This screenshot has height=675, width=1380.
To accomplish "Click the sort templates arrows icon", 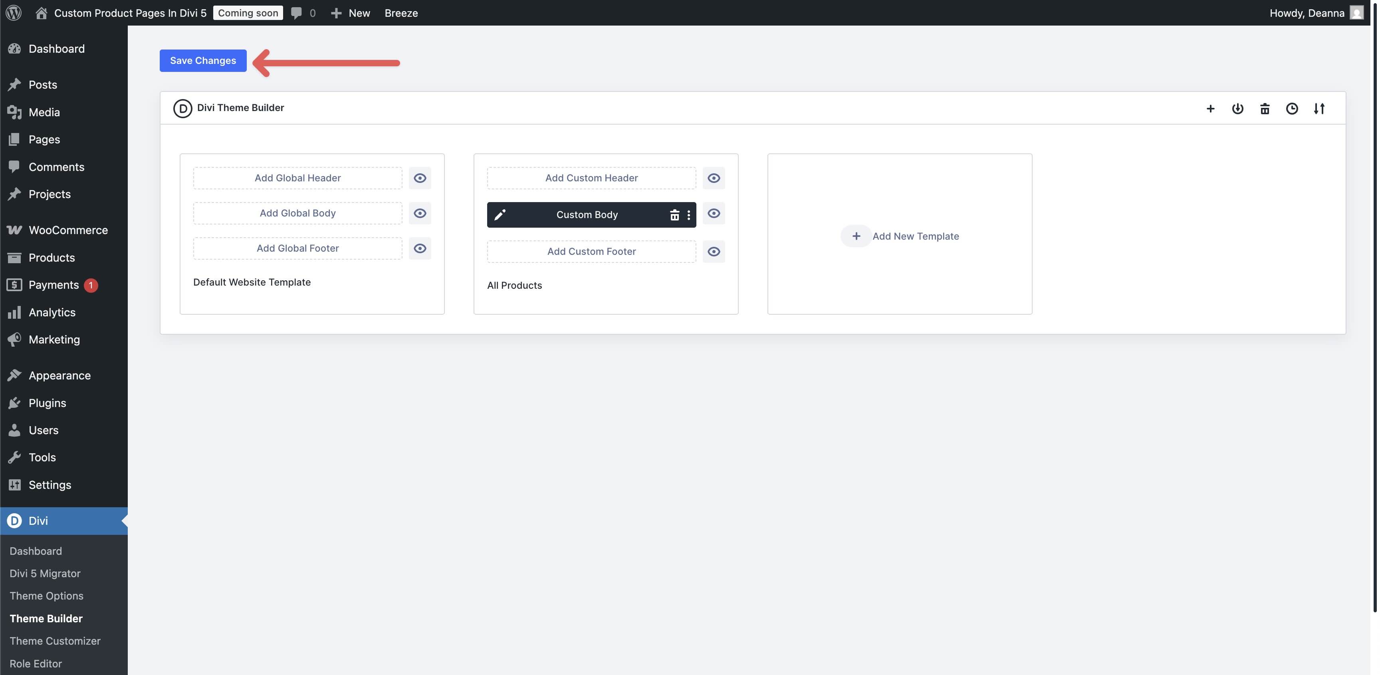I will tap(1319, 108).
